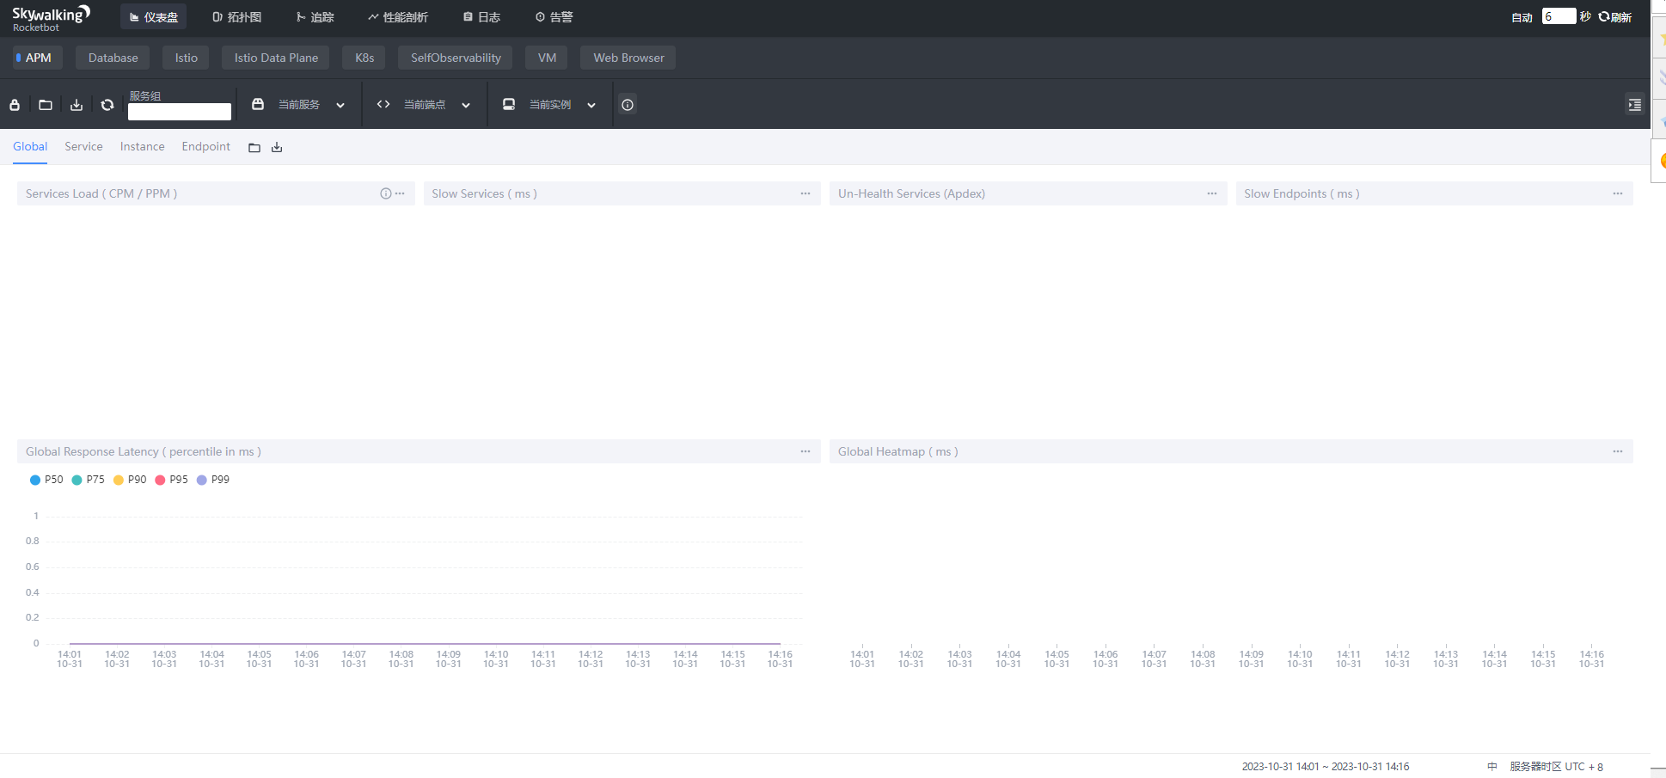
Task: Open the 性能剖析 profiling menu
Action: (x=398, y=17)
